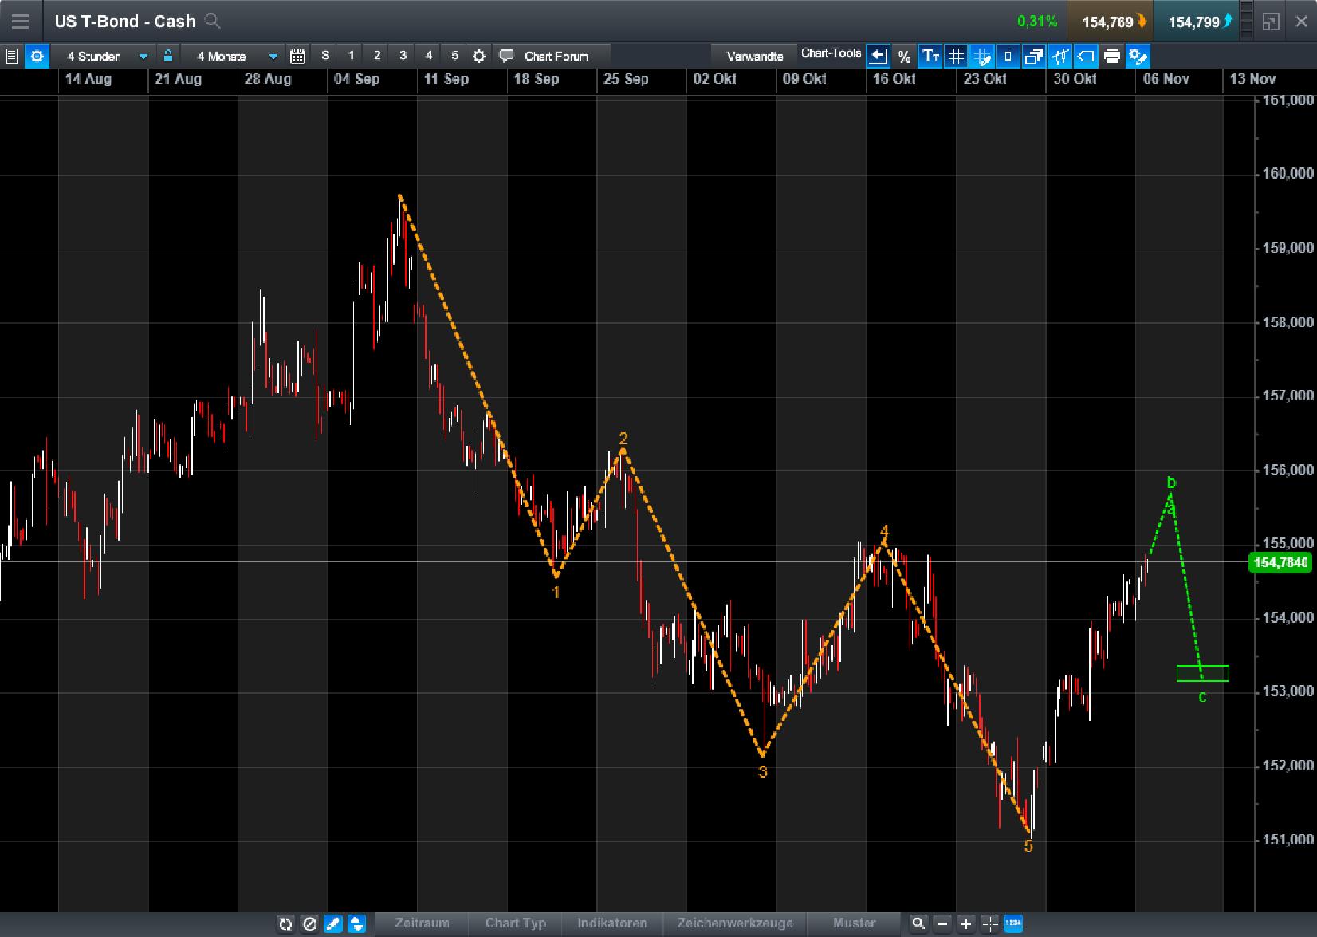Viewport: 1317px width, 937px height.
Task: Disable drawings using the crossed-circle icon
Action: click(x=310, y=923)
